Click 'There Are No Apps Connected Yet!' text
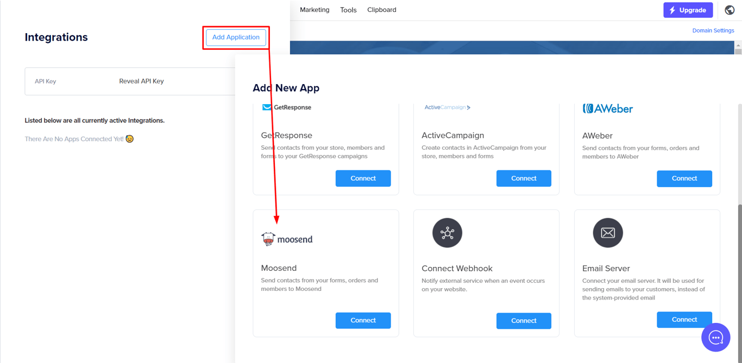 tap(74, 139)
